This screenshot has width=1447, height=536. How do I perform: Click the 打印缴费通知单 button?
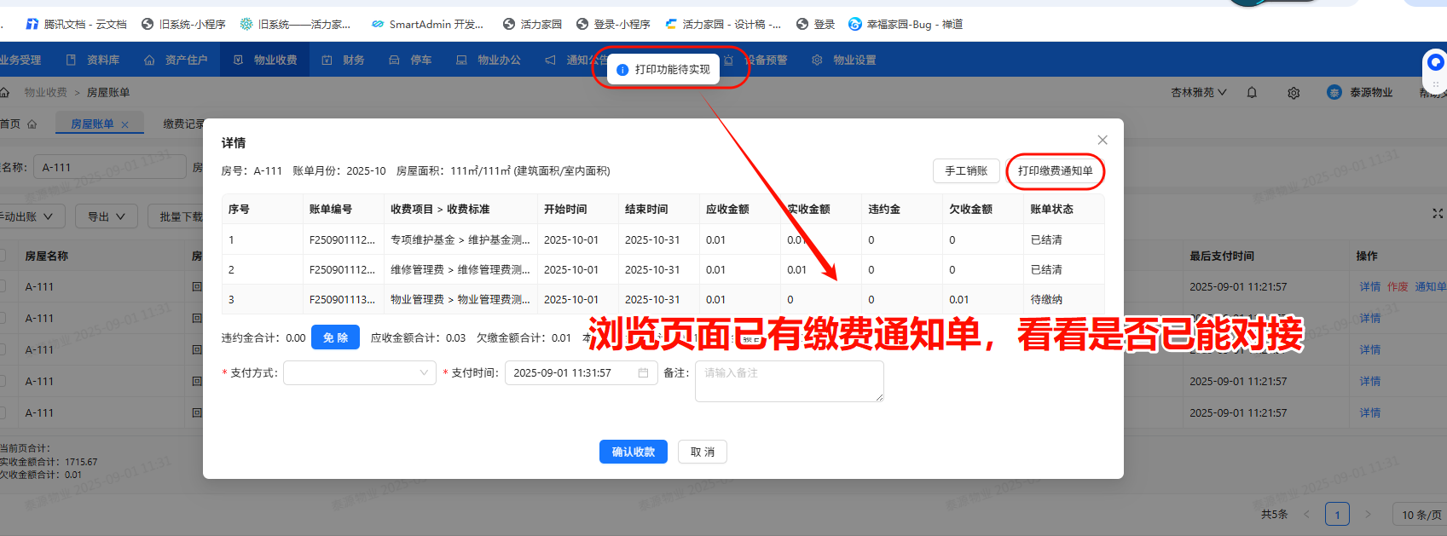click(x=1055, y=171)
